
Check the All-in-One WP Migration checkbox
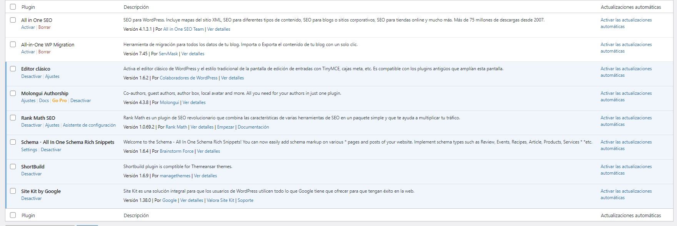pos(13,45)
